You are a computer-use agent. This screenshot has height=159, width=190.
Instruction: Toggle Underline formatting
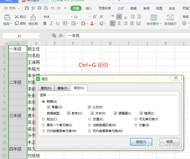click(58, 23)
